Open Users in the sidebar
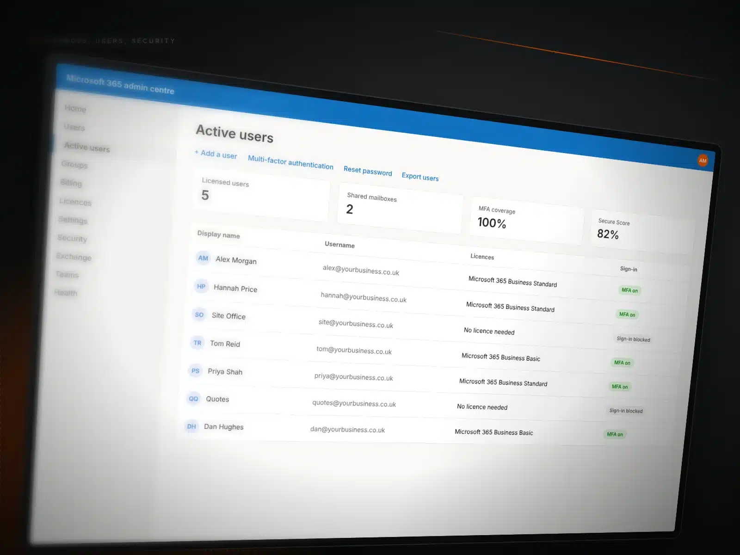The height and width of the screenshot is (555, 740). click(74, 127)
